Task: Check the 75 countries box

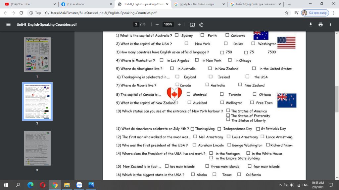Action: coord(246,52)
